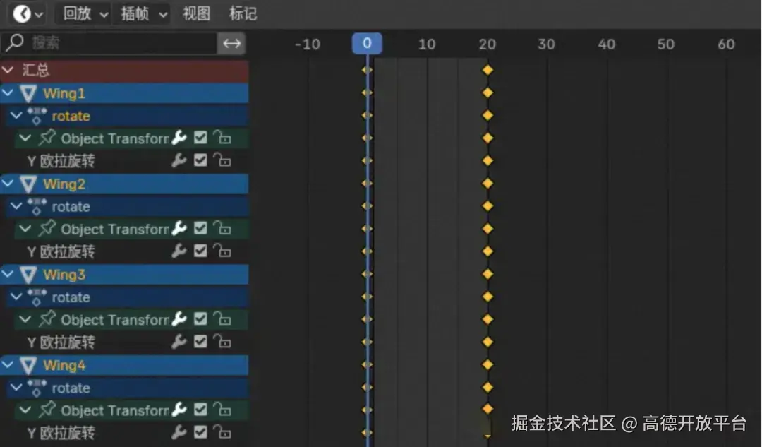
Task: Click action icon of Wing1 rotate
Action: (37, 116)
